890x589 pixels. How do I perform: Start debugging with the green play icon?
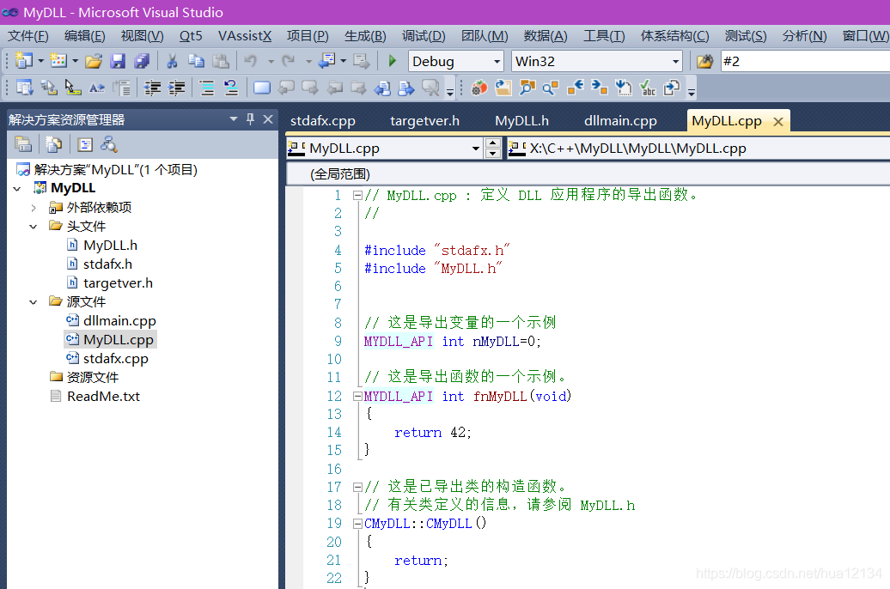[393, 61]
